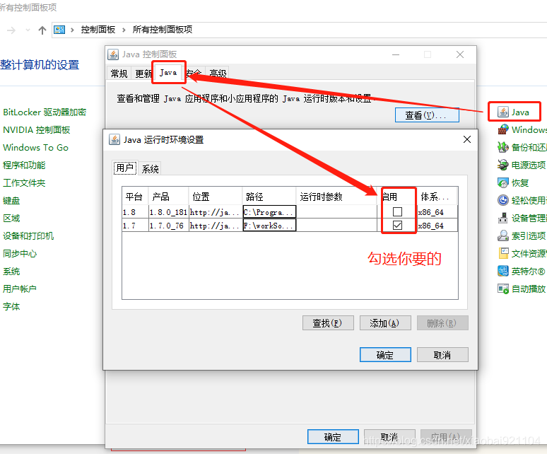Open 设备和打印机 link

pos(28,236)
